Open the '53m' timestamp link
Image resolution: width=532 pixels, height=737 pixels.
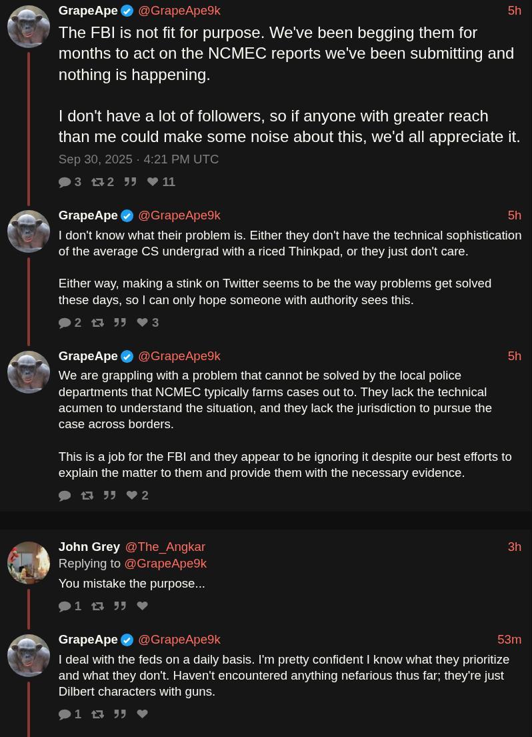(509, 640)
